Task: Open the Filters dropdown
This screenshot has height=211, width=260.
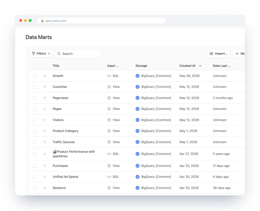Action: 41,54
